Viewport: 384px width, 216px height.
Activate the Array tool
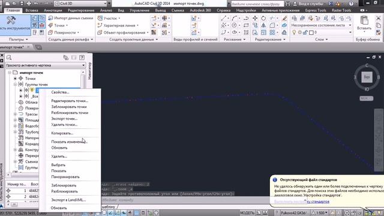coord(272,32)
